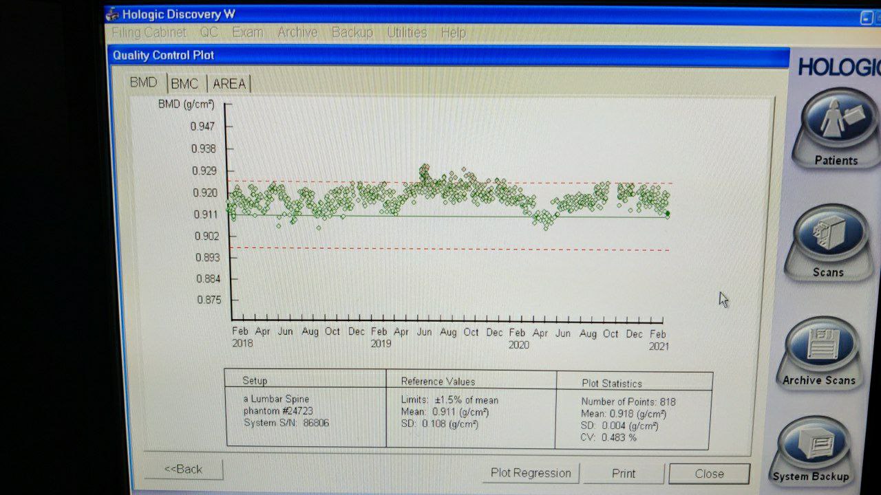Switch to the AREA tab
881x495 pixels.
(229, 84)
